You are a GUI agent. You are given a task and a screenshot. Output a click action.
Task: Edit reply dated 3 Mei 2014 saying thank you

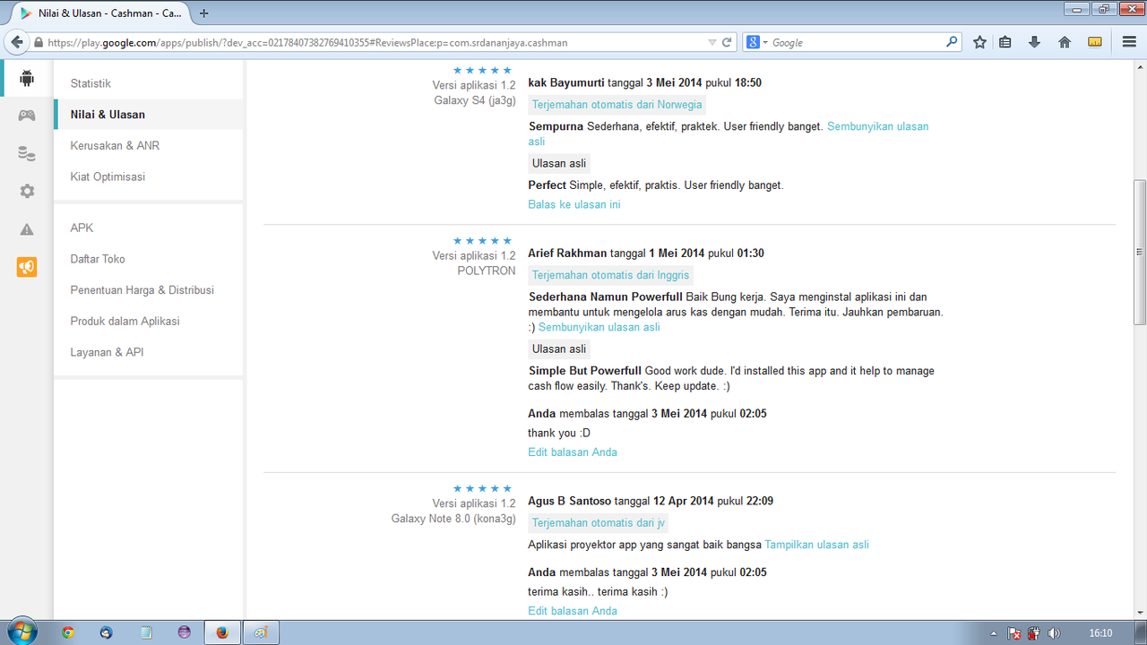click(573, 452)
